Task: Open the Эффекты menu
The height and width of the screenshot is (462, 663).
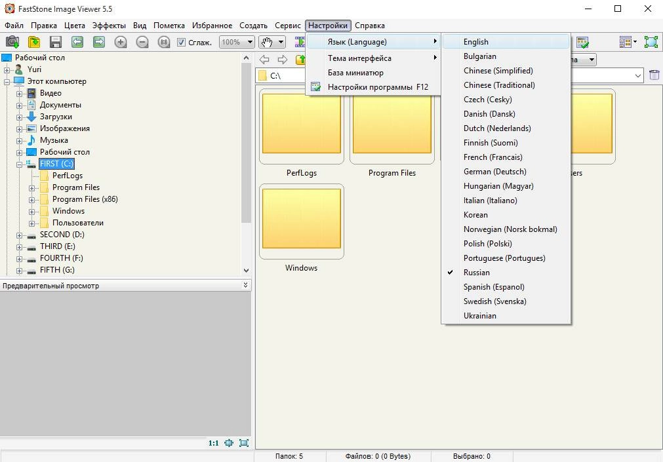Action: pyautogui.click(x=109, y=26)
